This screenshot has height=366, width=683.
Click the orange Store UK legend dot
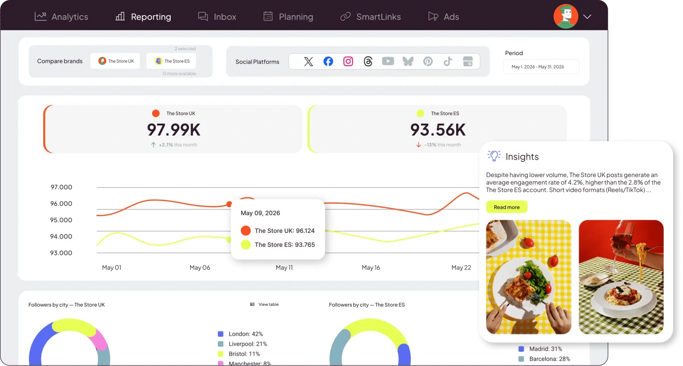click(156, 113)
